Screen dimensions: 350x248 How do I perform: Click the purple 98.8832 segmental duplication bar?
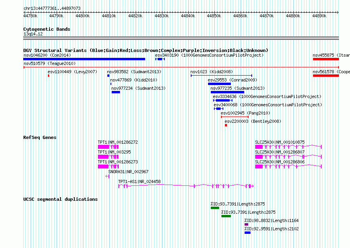pos(246,224)
